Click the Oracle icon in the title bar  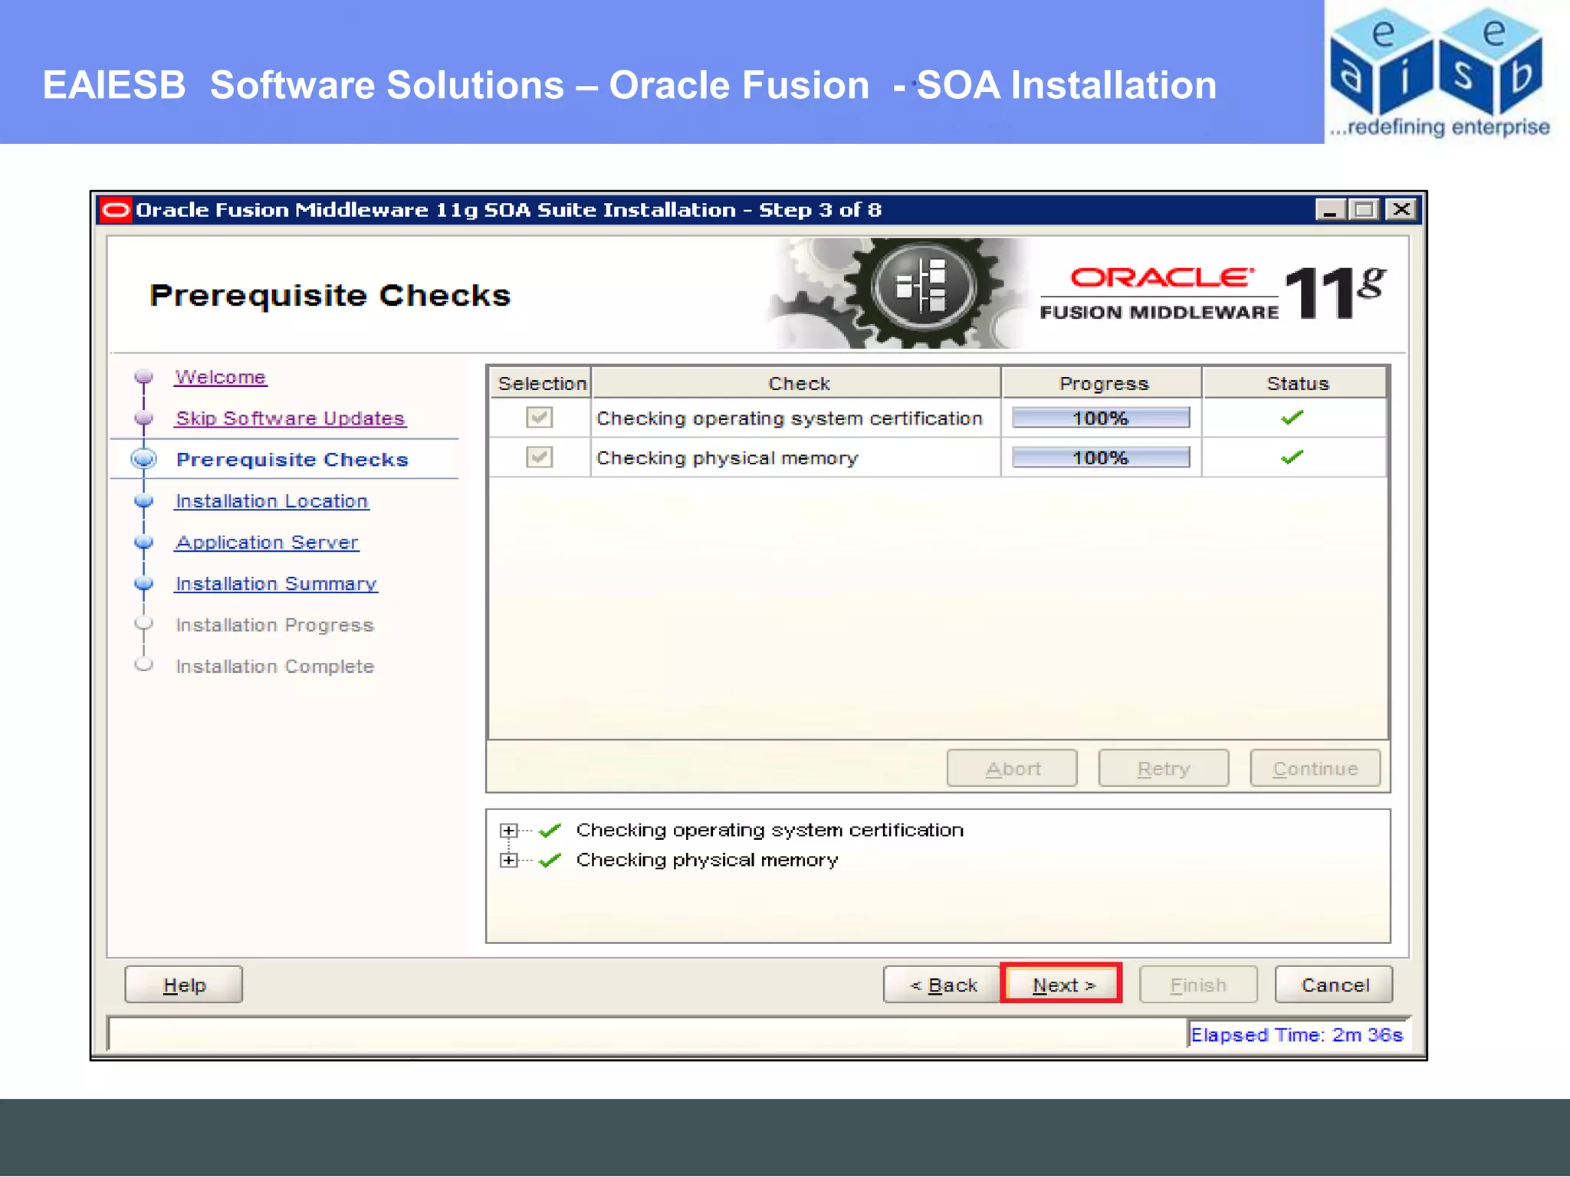[117, 210]
